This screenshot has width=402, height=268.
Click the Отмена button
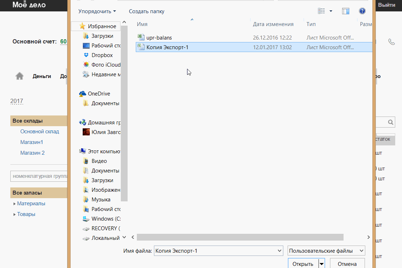pos(347,264)
